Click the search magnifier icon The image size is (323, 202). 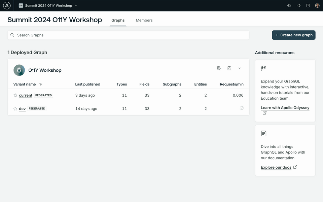(12, 35)
